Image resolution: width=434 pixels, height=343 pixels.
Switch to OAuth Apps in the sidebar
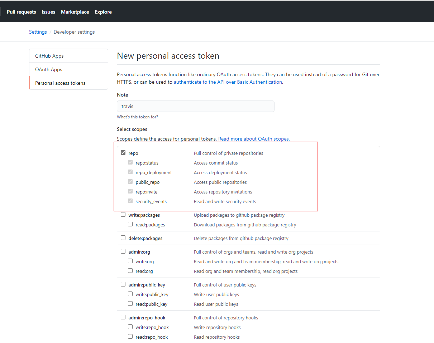pyautogui.click(x=68, y=69)
